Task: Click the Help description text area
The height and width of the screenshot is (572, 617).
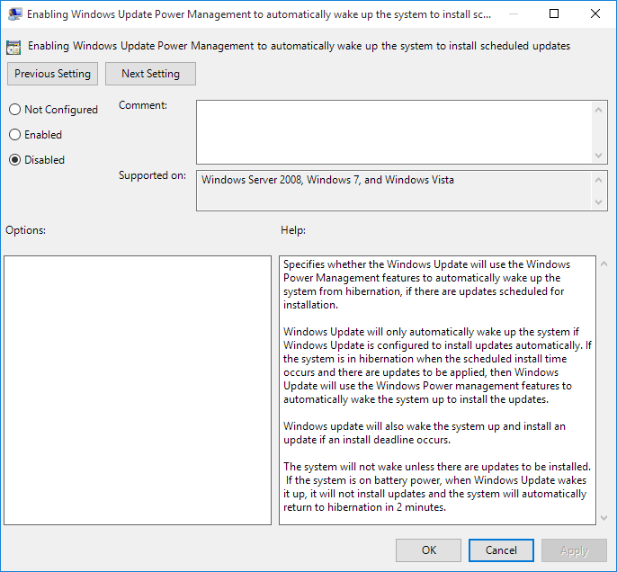Action: coord(437,390)
